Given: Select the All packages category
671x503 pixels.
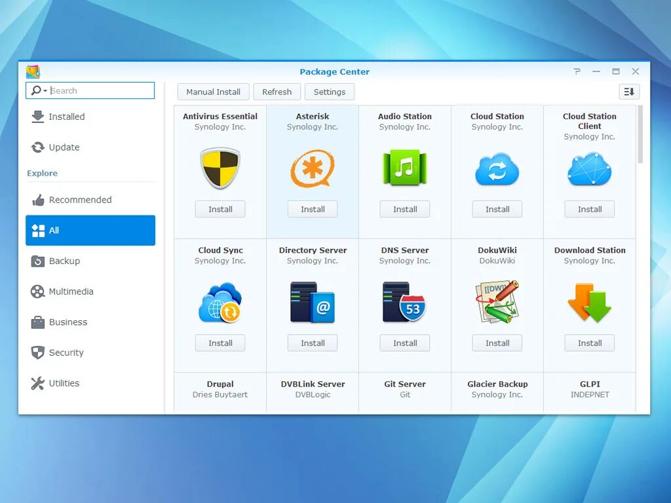Looking at the screenshot, I should 90,230.
